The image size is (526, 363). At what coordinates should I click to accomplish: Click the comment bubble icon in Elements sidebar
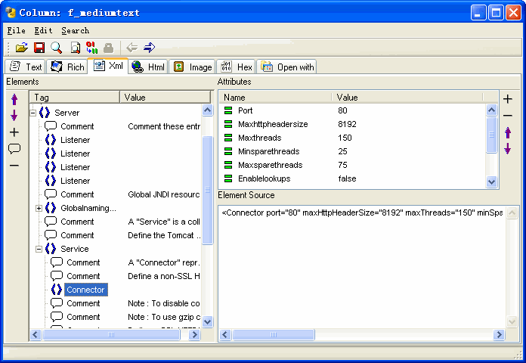(14, 149)
